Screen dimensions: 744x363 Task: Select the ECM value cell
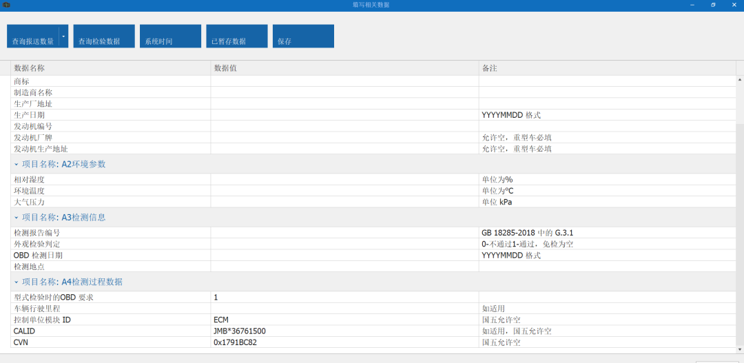[345, 320]
